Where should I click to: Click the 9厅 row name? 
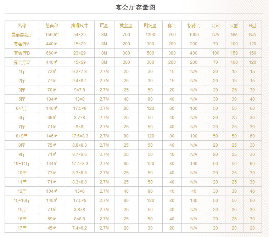pyautogui.click(x=22, y=154)
